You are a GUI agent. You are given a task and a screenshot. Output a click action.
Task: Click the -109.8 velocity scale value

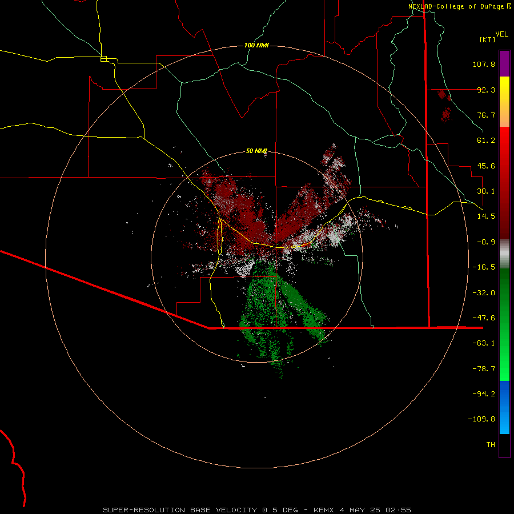tap(481, 419)
